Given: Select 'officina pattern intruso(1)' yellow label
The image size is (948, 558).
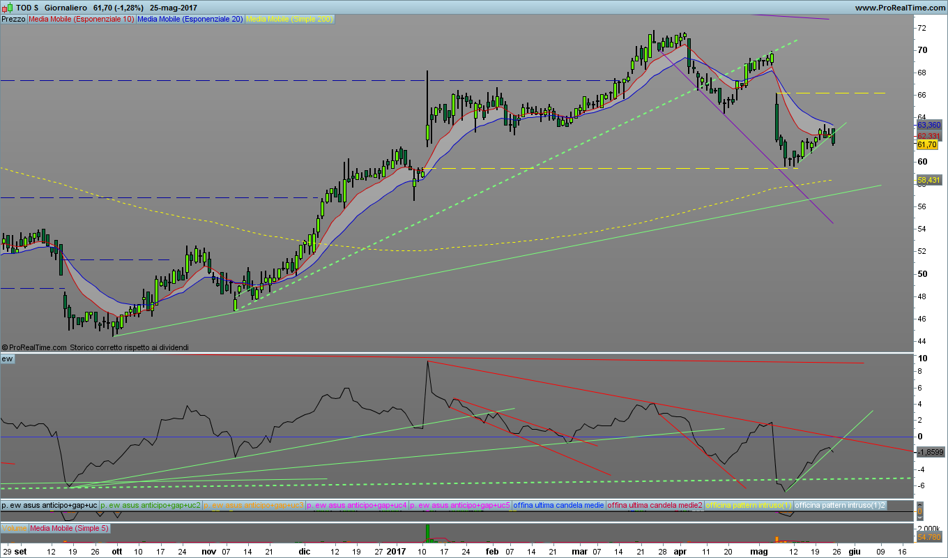Looking at the screenshot, I should pos(749,504).
